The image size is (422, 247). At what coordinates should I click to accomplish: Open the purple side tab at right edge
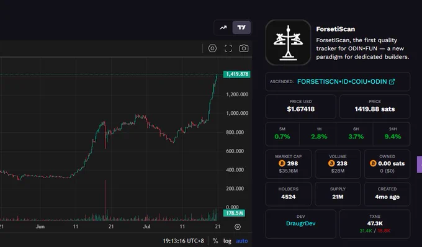point(420,164)
